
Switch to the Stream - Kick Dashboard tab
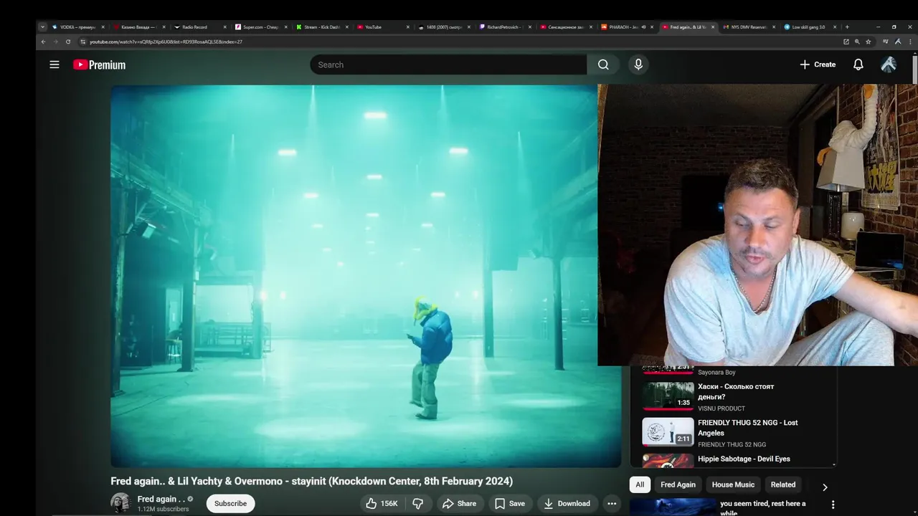tap(321, 27)
